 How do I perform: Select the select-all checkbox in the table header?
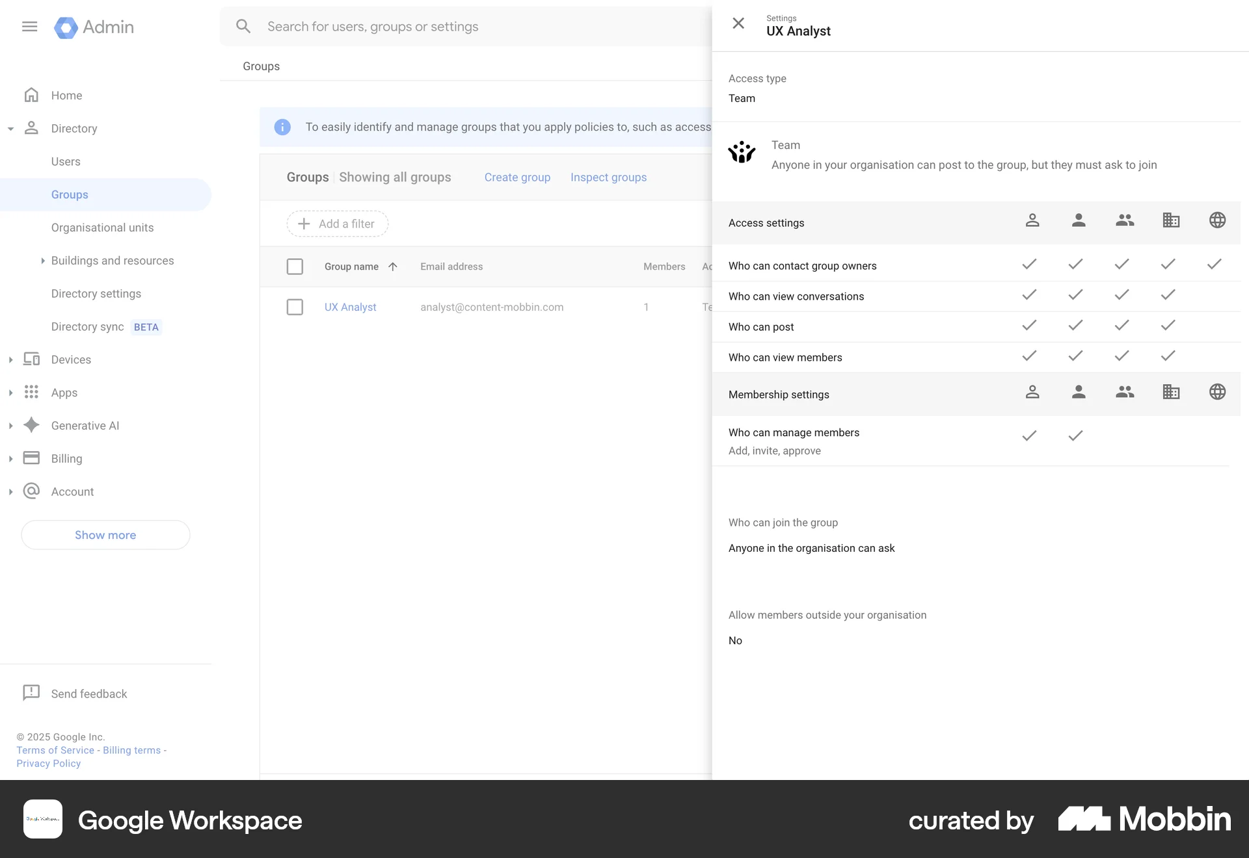click(295, 266)
